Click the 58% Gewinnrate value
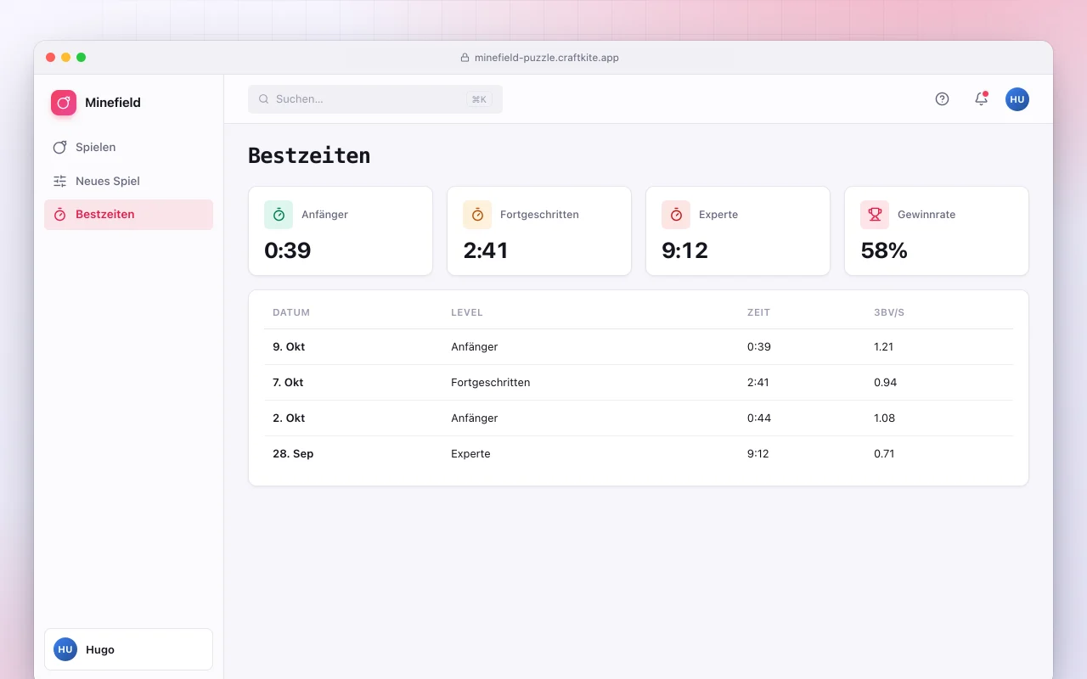This screenshot has height=679, width=1087. click(x=884, y=250)
